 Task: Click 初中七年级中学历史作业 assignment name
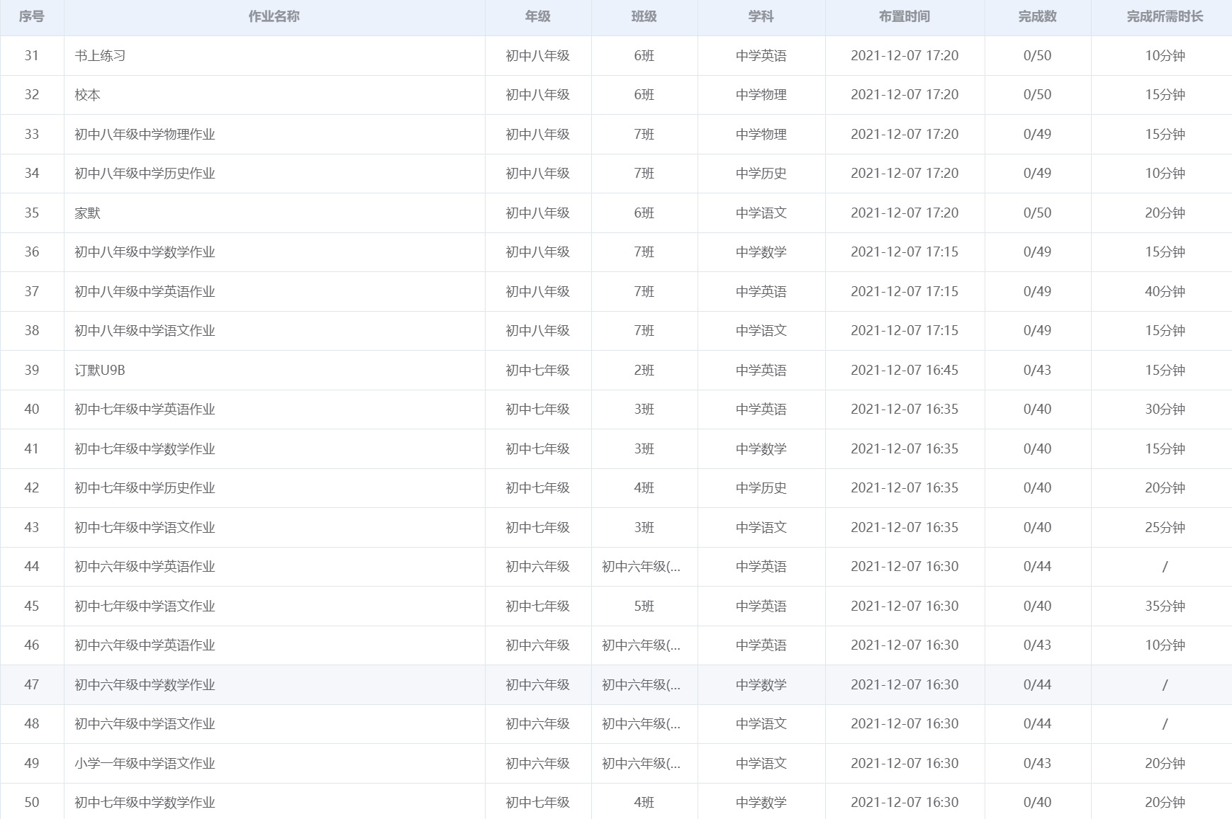tap(145, 488)
